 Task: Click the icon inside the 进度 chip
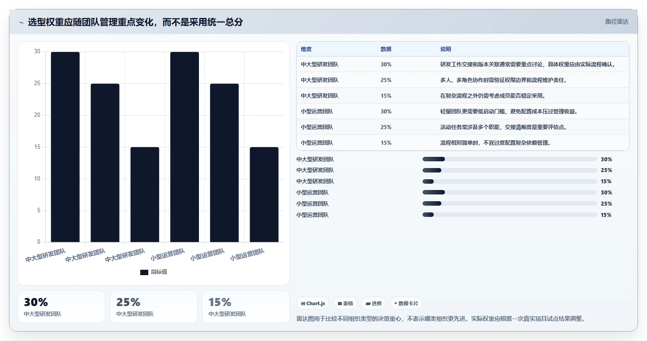coord(368,303)
